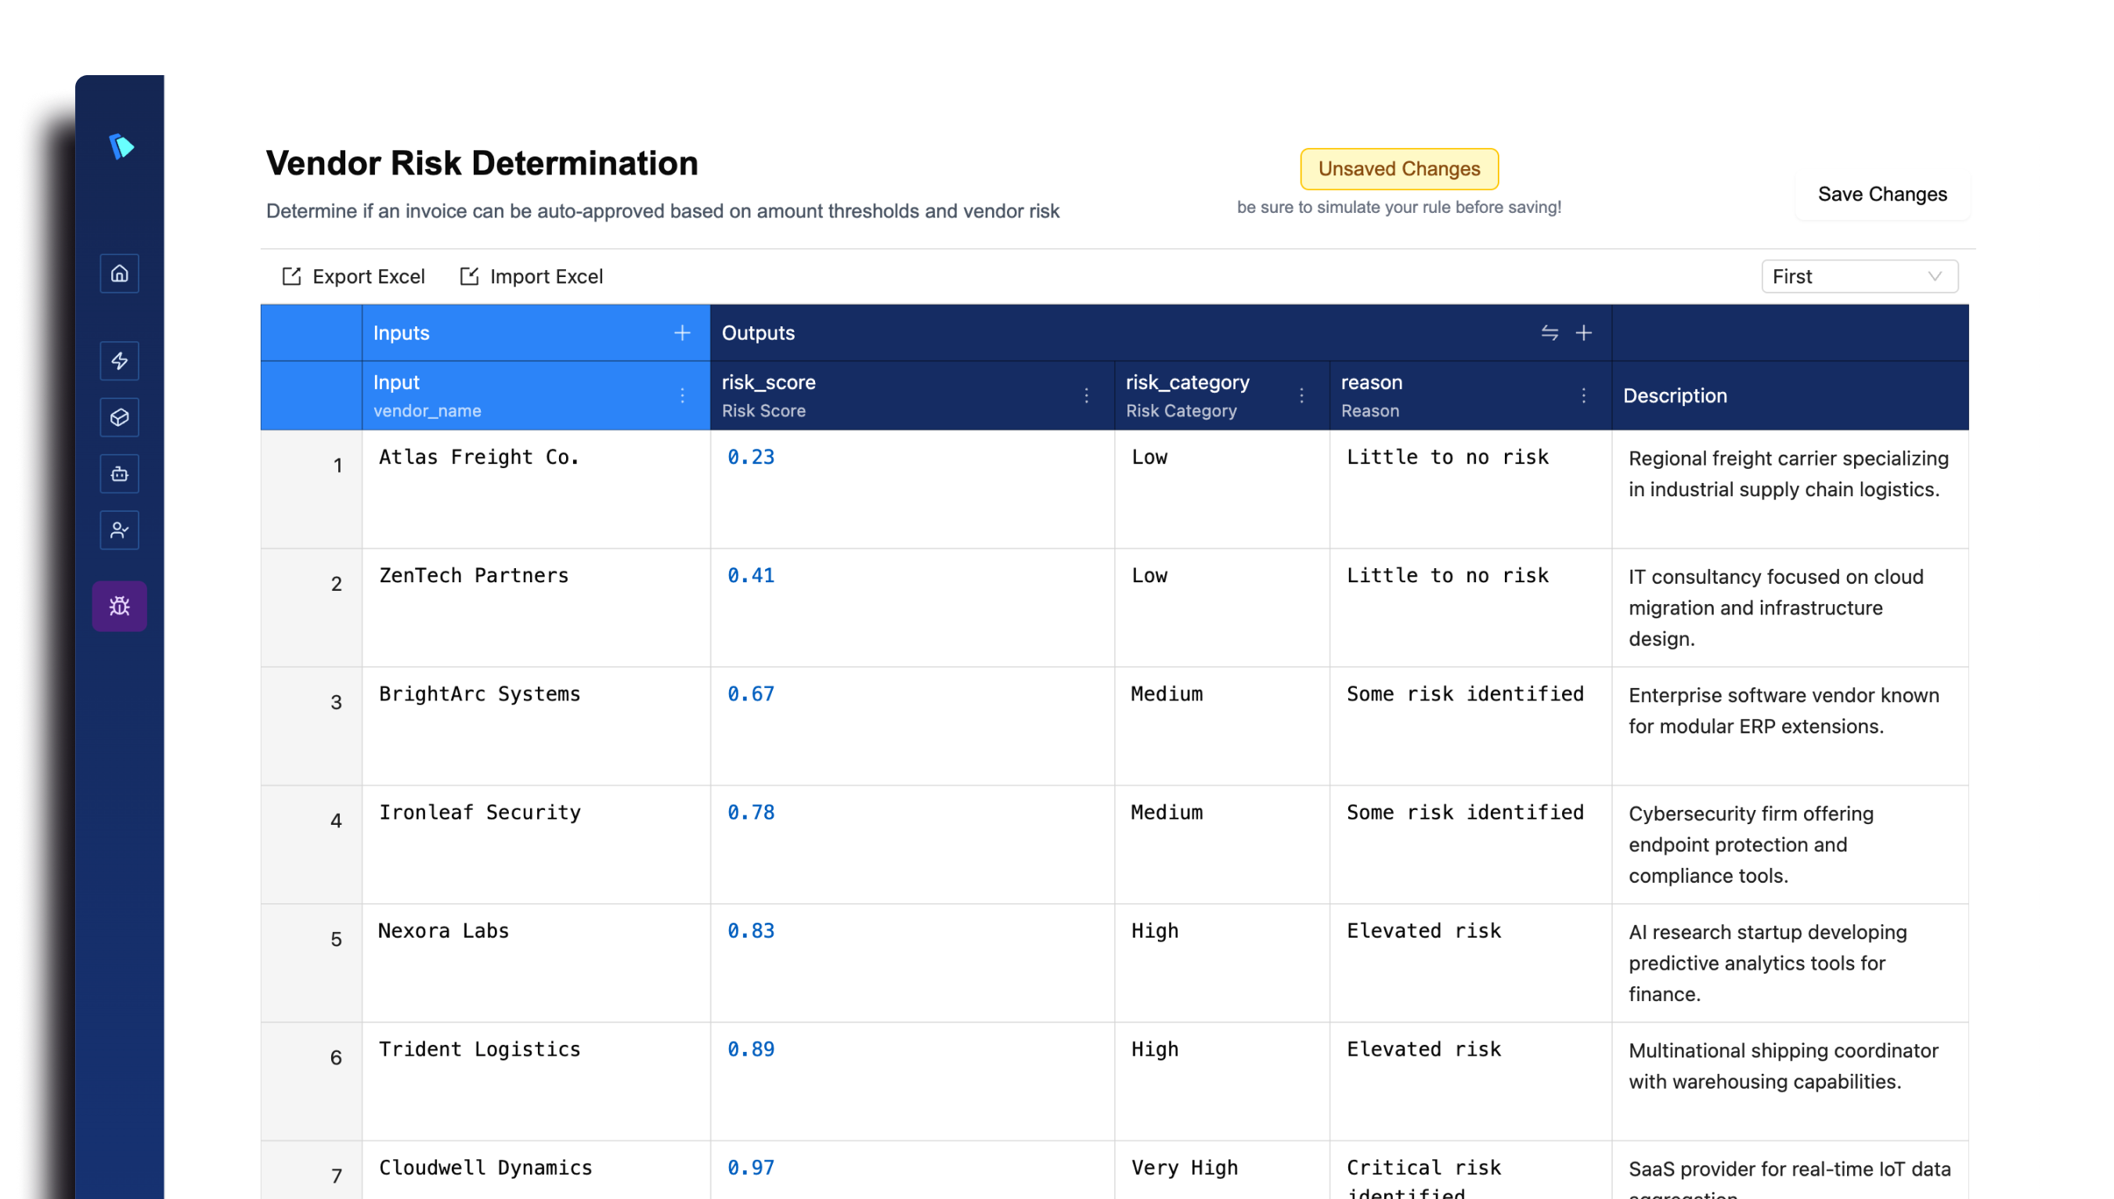Add a new output column with plus

1583,333
